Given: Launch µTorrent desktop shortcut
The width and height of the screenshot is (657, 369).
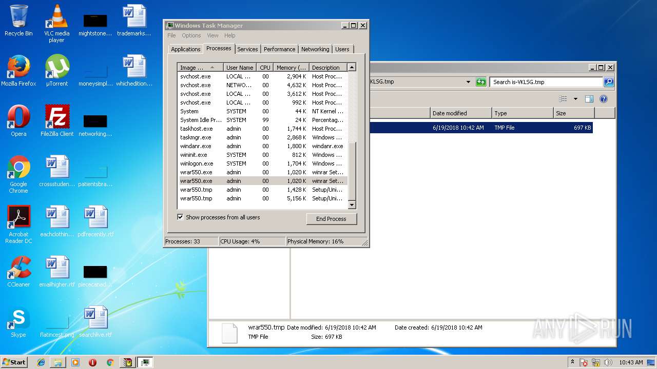Looking at the screenshot, I should [56, 71].
